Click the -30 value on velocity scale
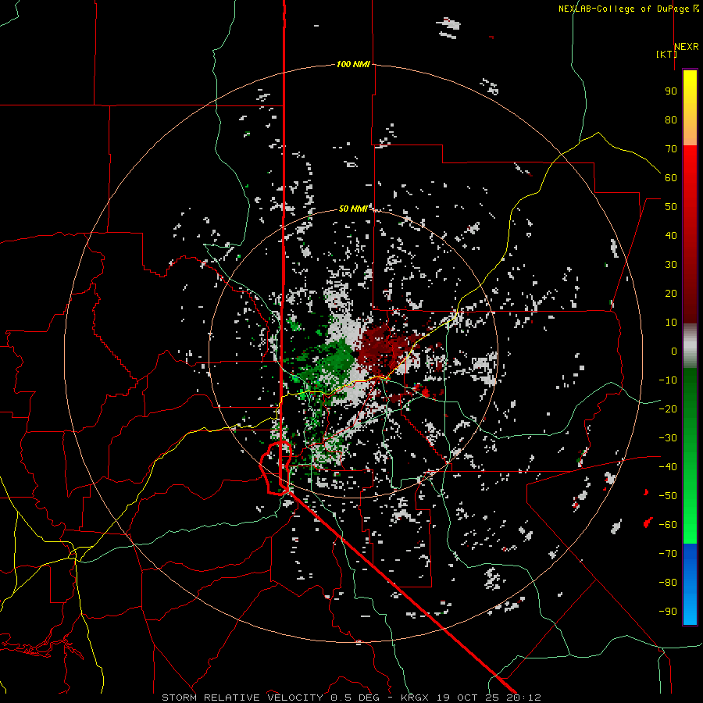The image size is (703, 703). coord(668,438)
